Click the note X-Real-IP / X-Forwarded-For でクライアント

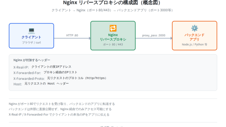[59, 115]
